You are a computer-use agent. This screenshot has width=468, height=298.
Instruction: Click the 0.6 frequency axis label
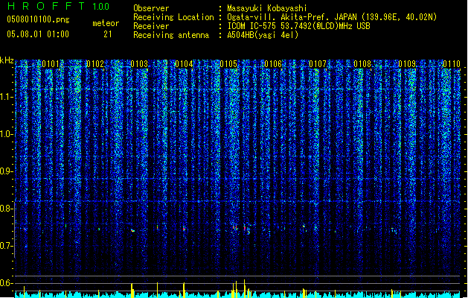tap(6, 283)
